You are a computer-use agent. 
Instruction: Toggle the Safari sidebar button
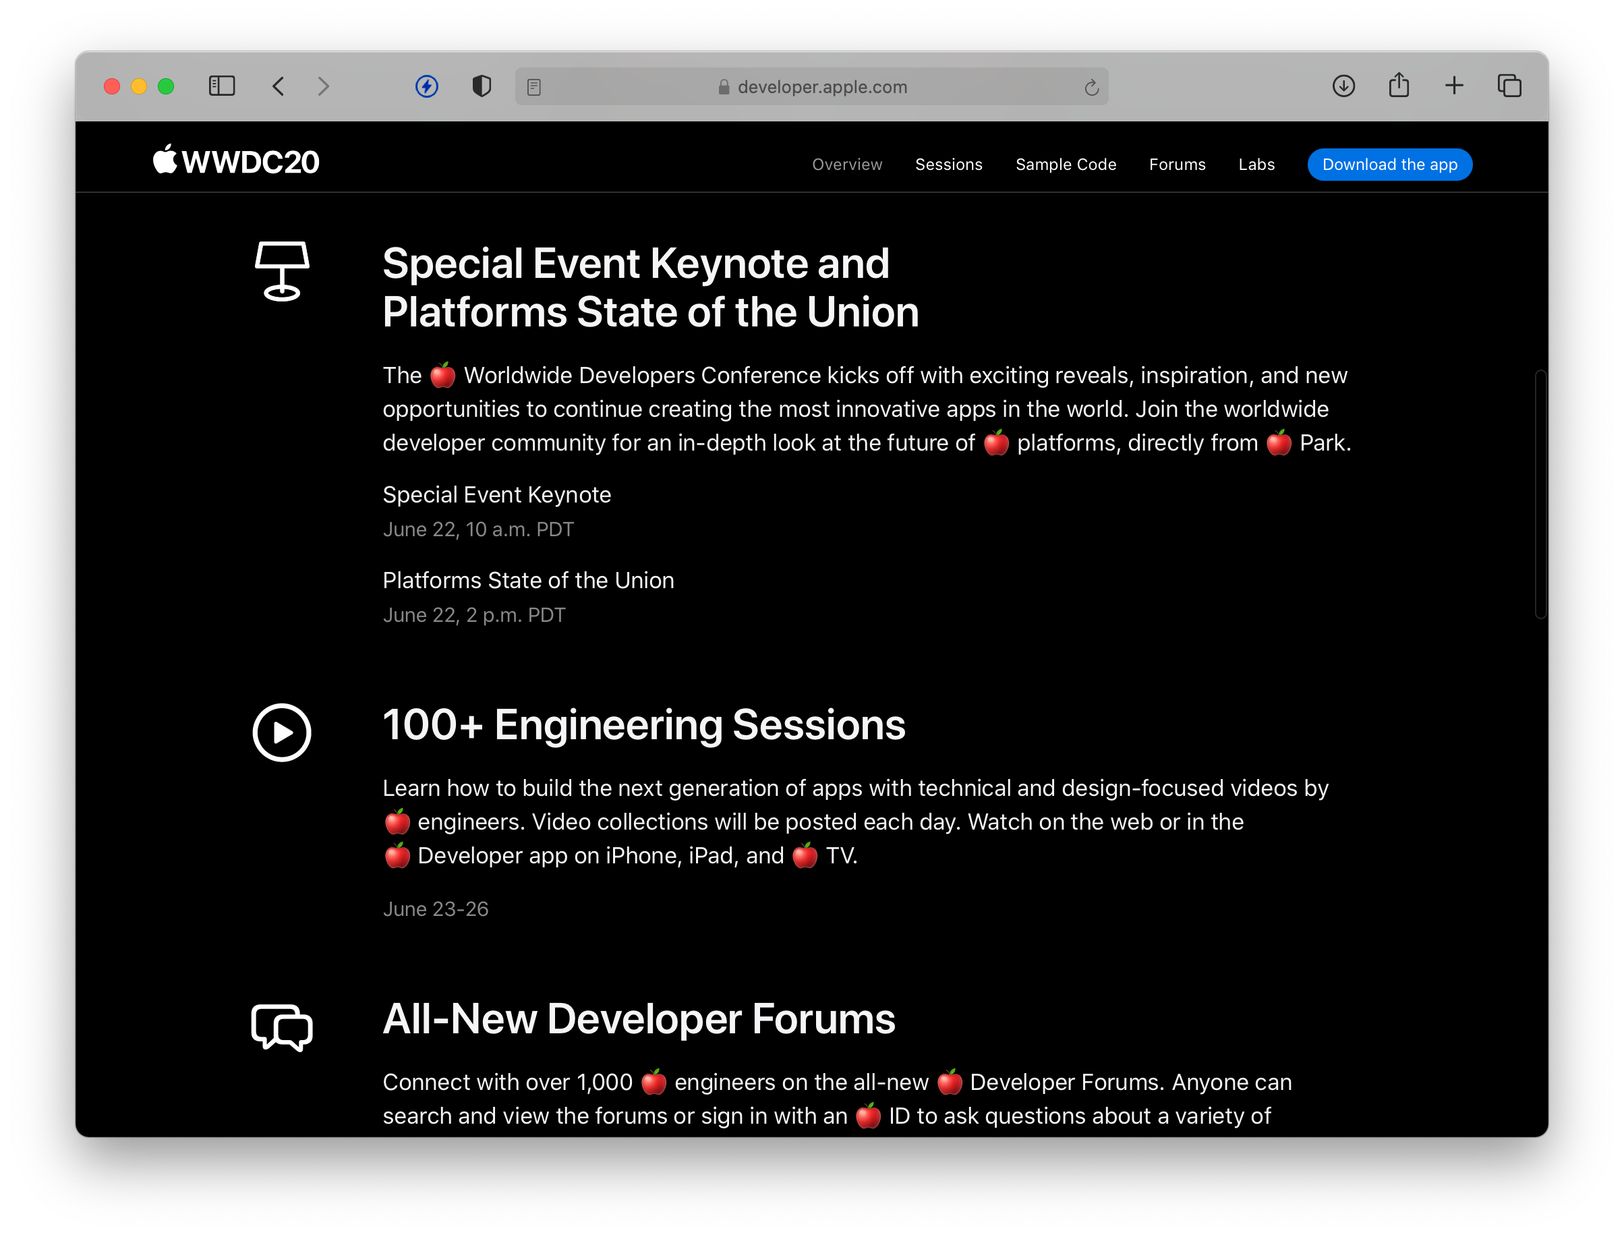click(x=222, y=86)
